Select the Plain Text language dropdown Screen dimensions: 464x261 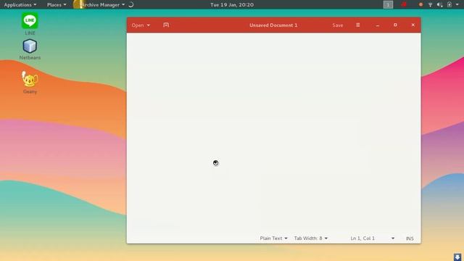point(273,239)
